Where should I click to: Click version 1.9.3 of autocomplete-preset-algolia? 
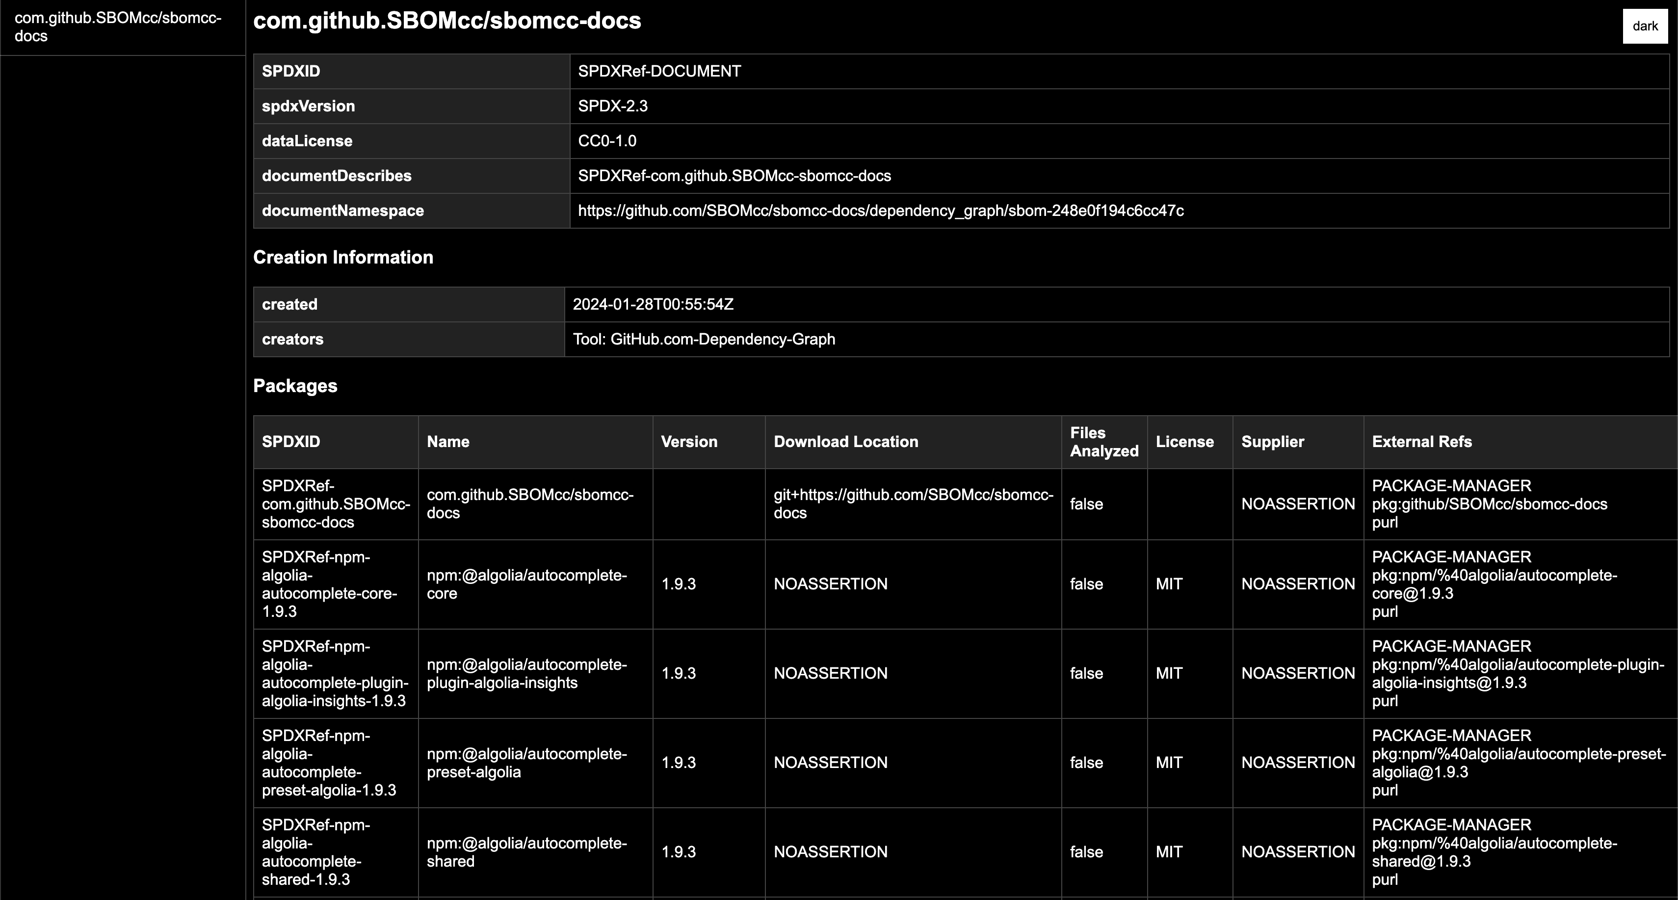[x=678, y=763]
